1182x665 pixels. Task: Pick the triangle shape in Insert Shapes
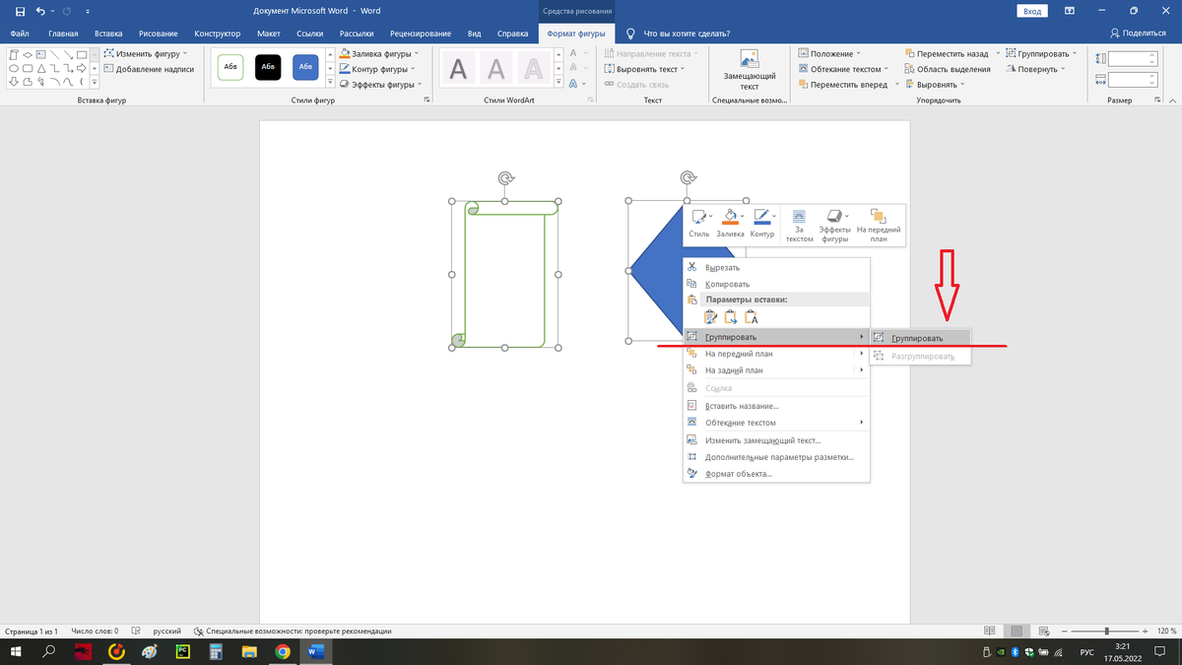pyautogui.click(x=41, y=68)
